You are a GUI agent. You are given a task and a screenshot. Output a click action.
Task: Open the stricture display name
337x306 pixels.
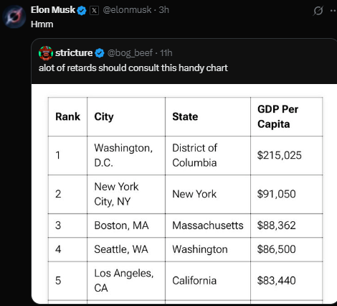point(74,53)
